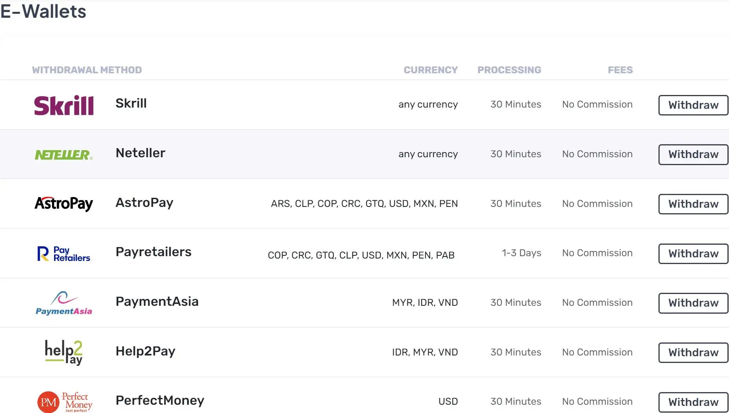Withdraw funds using AstroPay
Screen dimensions: 729x413
(x=693, y=204)
